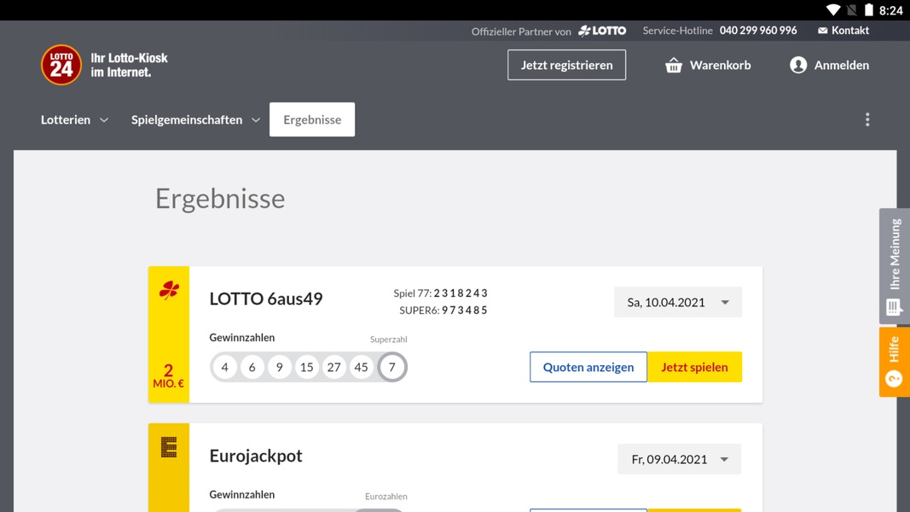The width and height of the screenshot is (910, 512).
Task: Check the battery status bar icon
Action: click(869, 10)
